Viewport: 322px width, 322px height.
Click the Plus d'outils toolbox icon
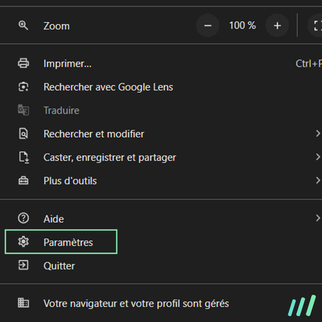(23, 181)
